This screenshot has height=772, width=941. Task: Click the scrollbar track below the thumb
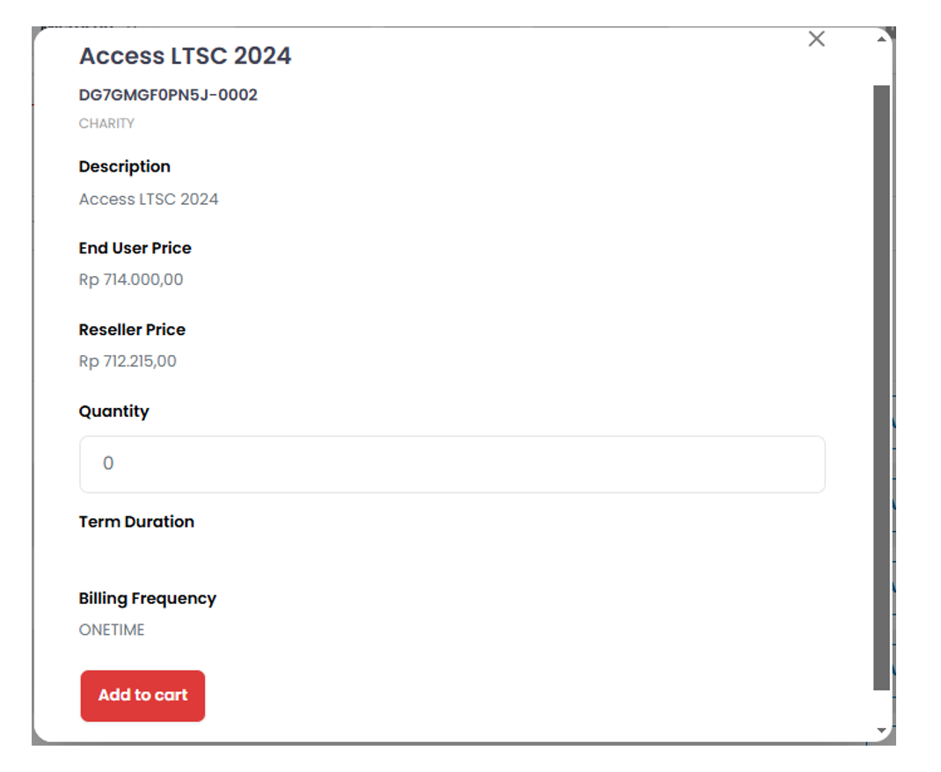coord(881,706)
